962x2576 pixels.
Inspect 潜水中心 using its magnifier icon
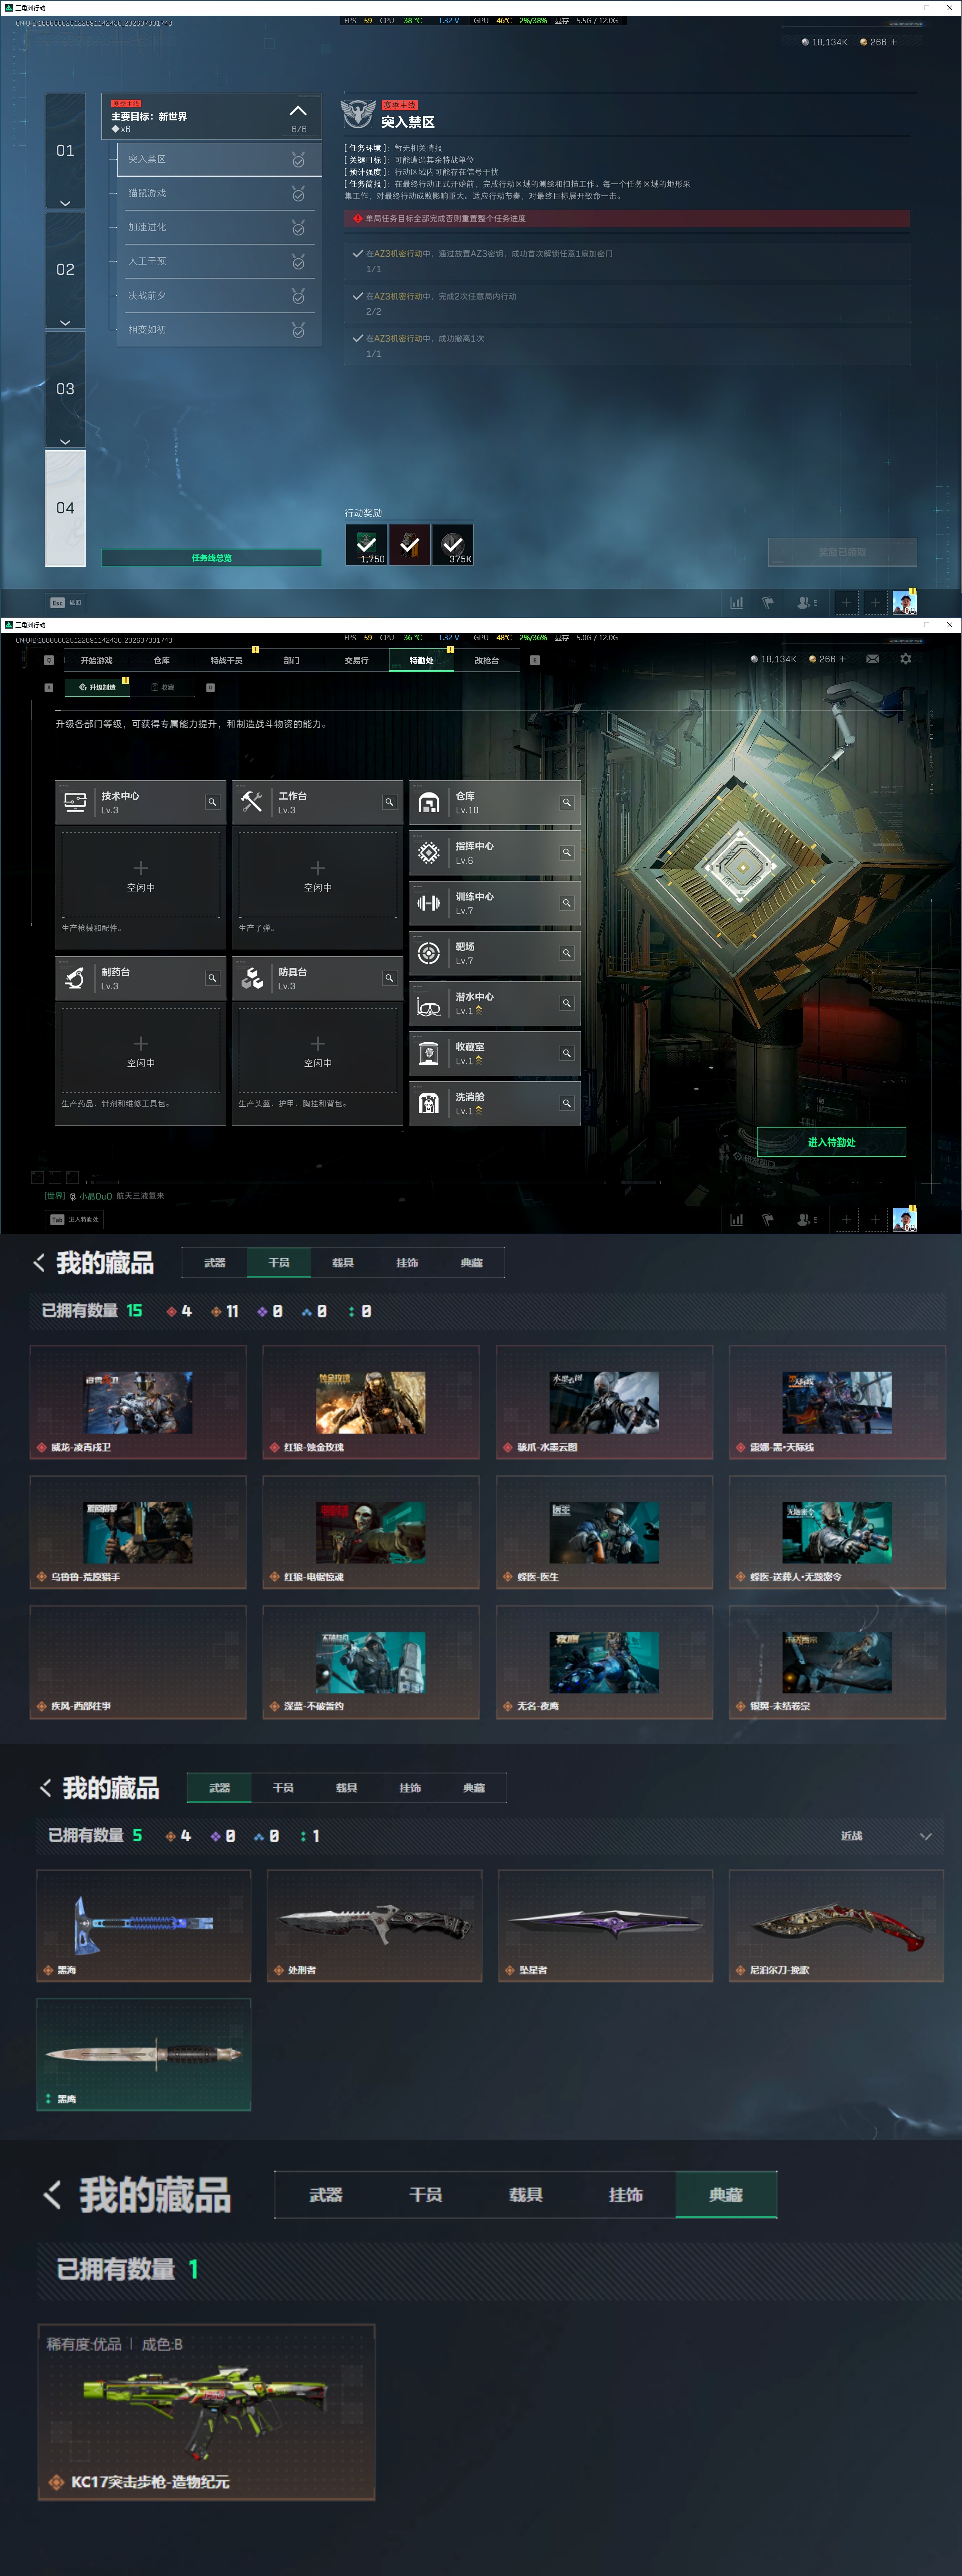click(567, 1003)
